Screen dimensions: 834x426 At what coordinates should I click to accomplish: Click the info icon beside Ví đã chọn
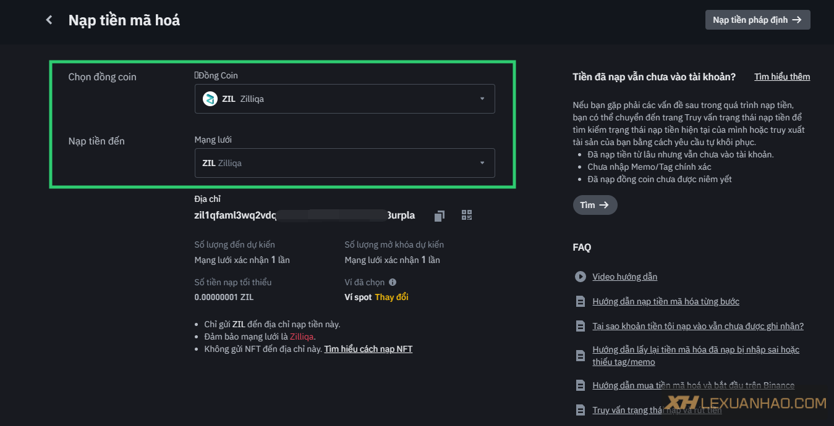393,282
